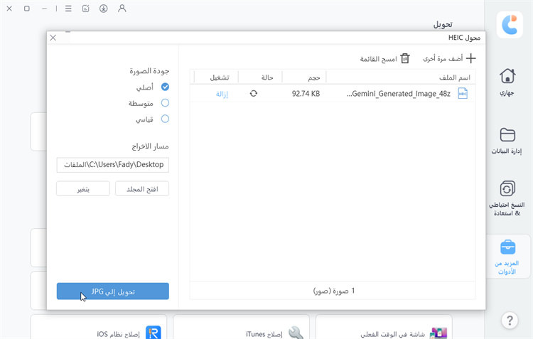This screenshot has width=533, height=339.
Task: Select the متوسطة (medium) quality option
Action: point(165,103)
